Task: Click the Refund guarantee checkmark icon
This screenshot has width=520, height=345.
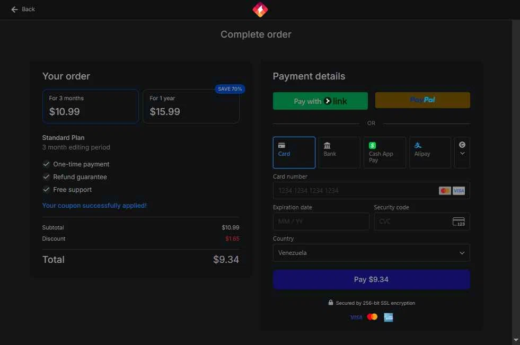Action: click(46, 176)
